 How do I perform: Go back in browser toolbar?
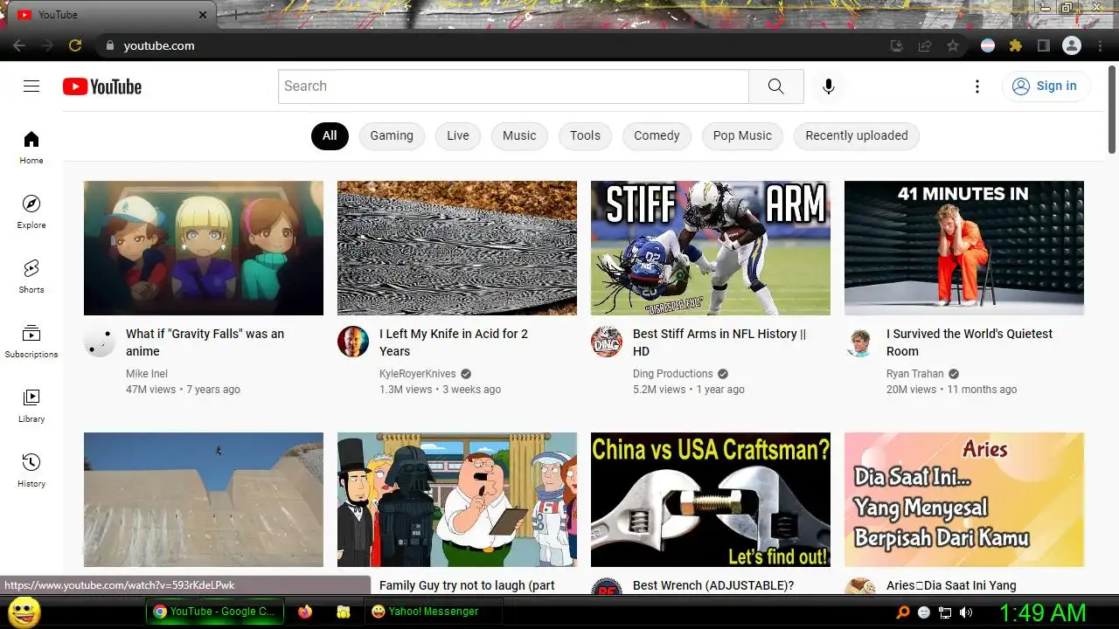click(19, 45)
